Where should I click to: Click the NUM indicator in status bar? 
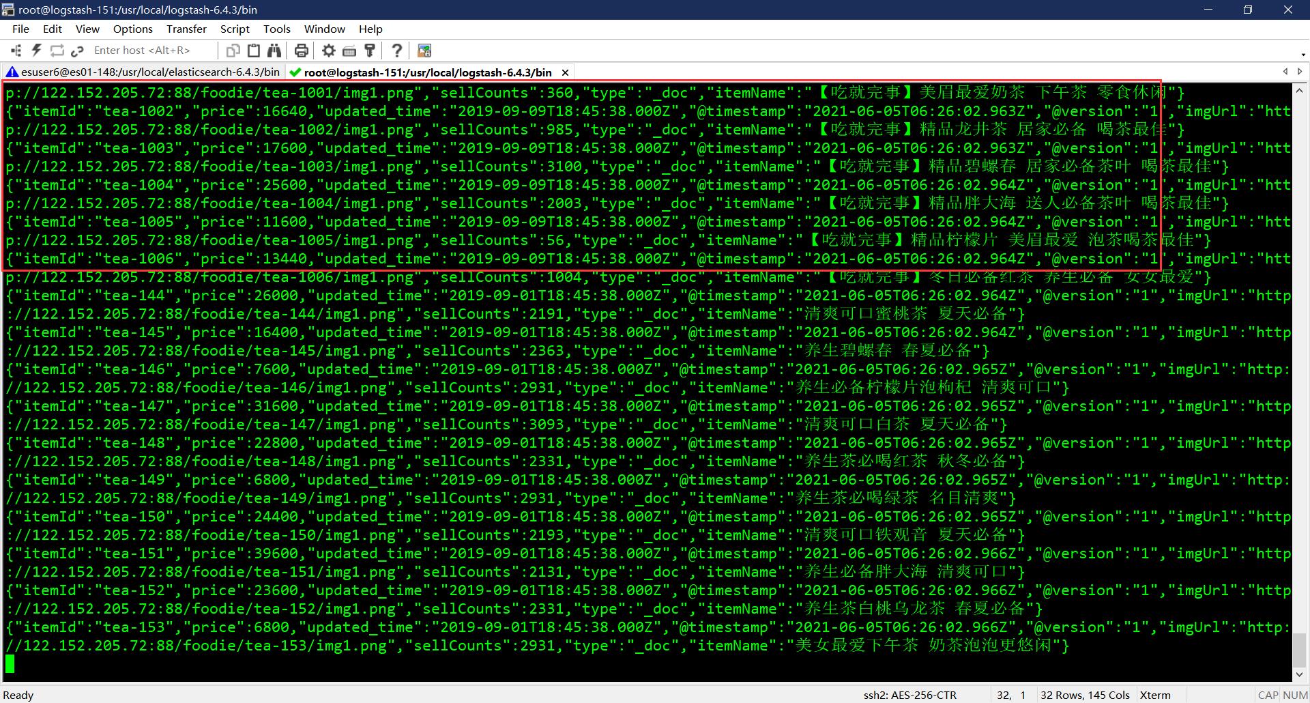click(1295, 695)
